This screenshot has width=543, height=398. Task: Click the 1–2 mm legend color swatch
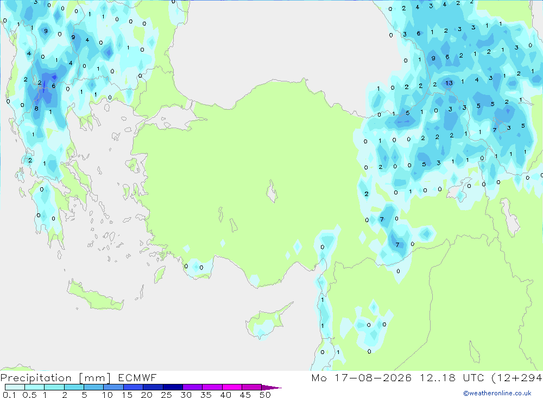[x=54, y=387]
